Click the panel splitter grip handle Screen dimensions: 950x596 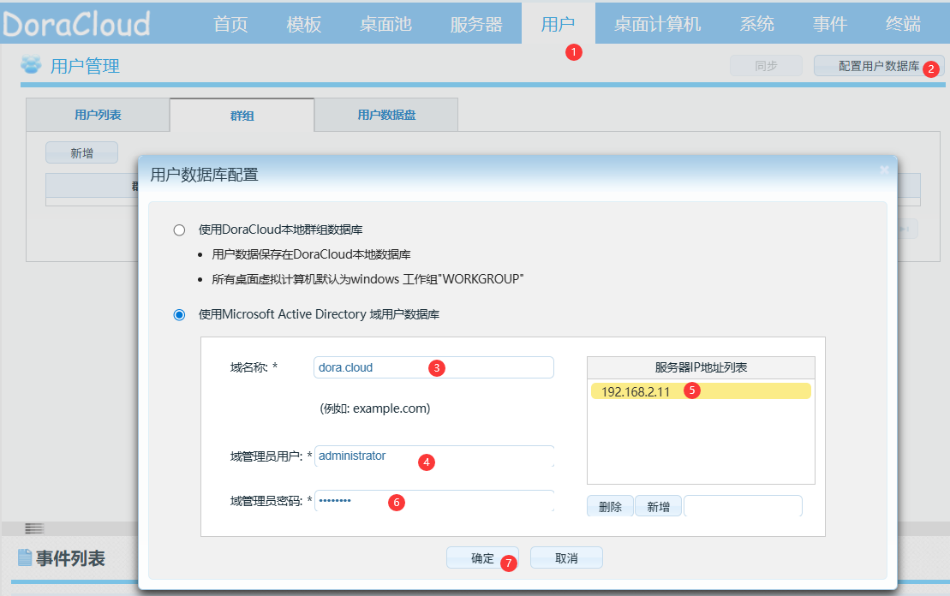tap(34, 528)
